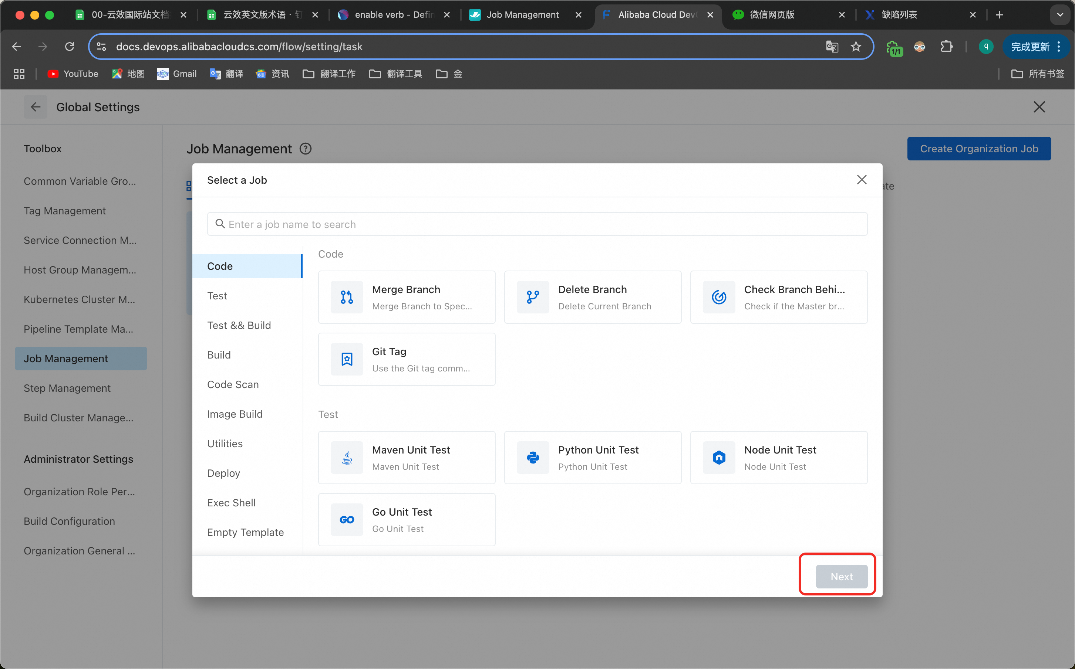Select the Empty Template category
This screenshot has height=669, width=1075.
(245, 532)
